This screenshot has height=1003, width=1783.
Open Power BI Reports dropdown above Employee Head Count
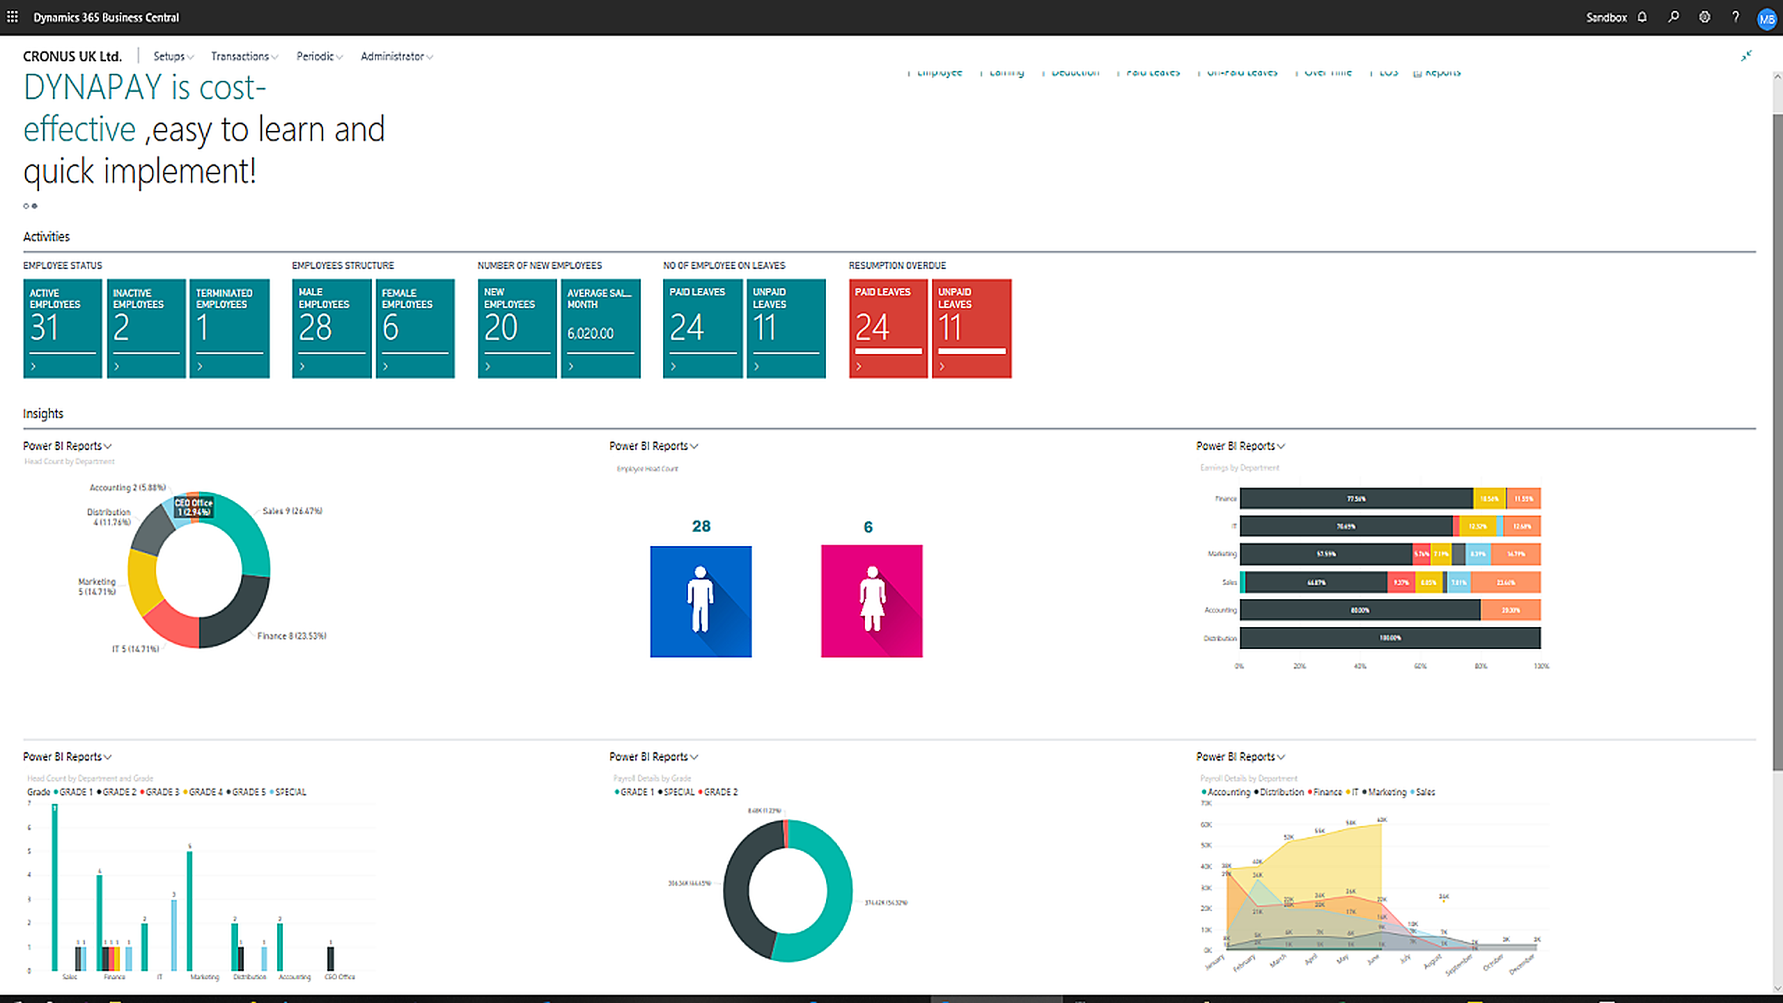pos(654,446)
